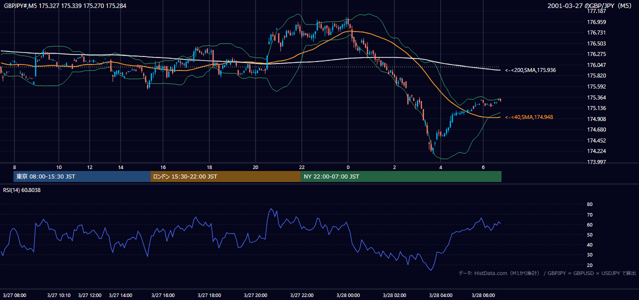Click the 3/28 00:00 time label
This screenshot has width=639, height=300.
click(348, 295)
